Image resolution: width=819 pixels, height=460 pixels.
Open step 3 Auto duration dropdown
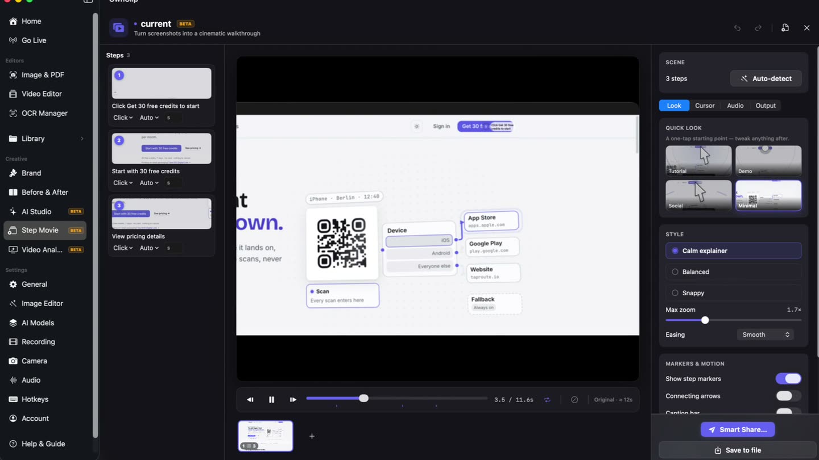coord(149,248)
